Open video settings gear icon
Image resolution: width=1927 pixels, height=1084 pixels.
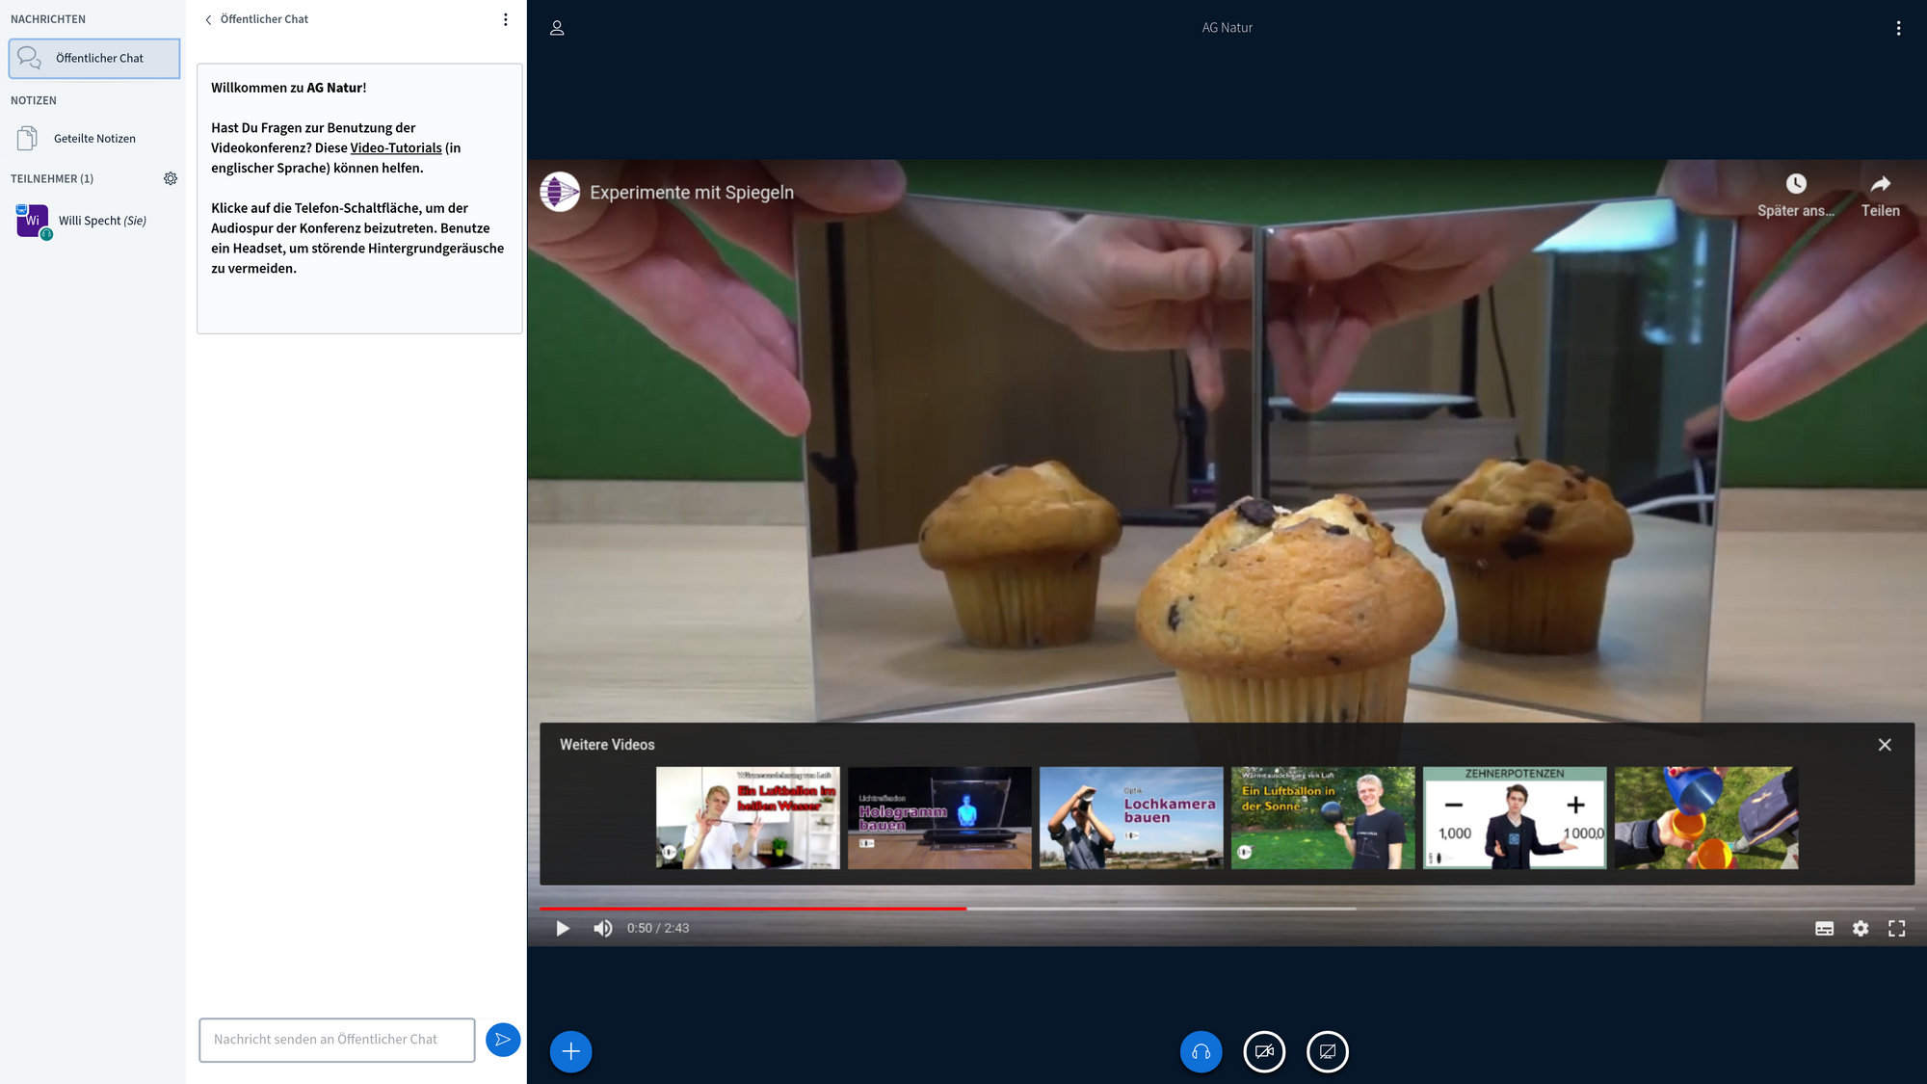(1861, 928)
